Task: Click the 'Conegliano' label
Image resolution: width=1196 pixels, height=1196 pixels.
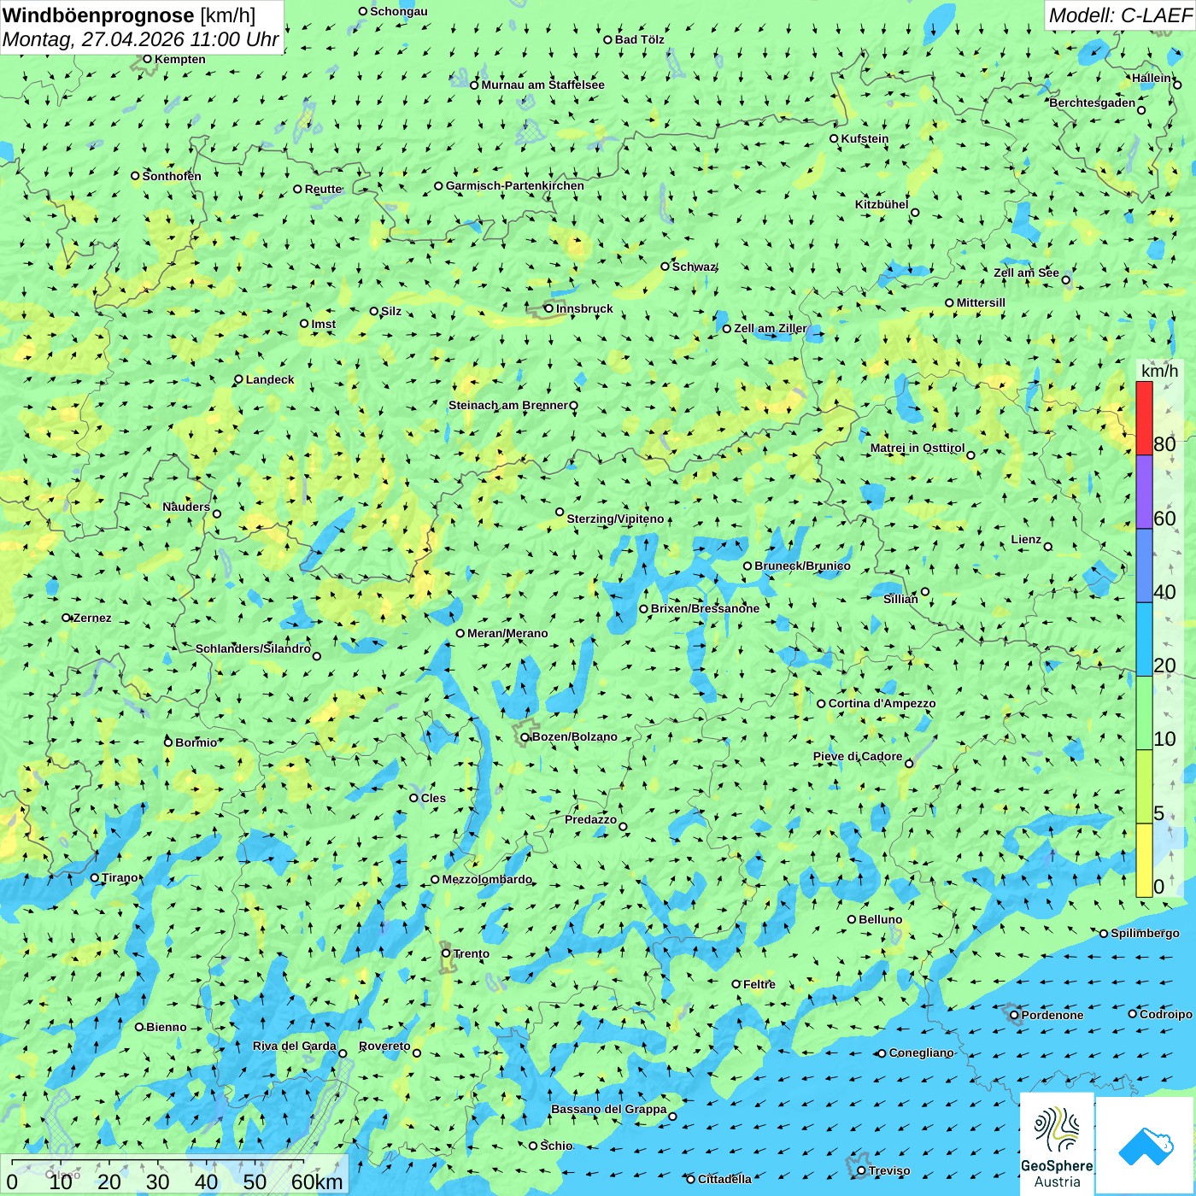Action: [921, 1052]
